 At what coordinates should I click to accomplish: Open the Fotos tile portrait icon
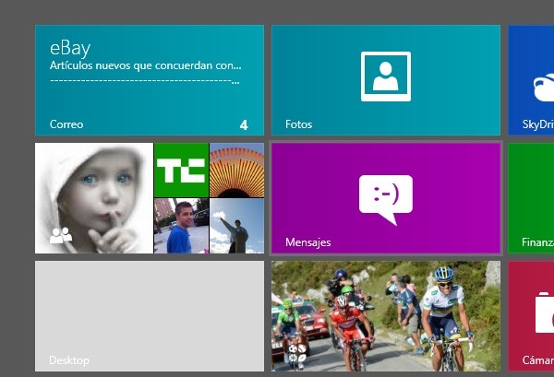[x=386, y=77]
